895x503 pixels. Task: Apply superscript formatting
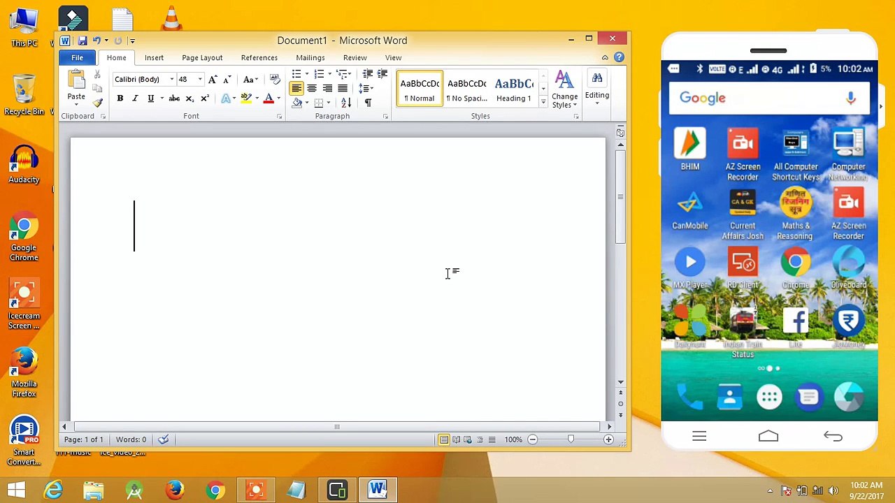click(204, 99)
